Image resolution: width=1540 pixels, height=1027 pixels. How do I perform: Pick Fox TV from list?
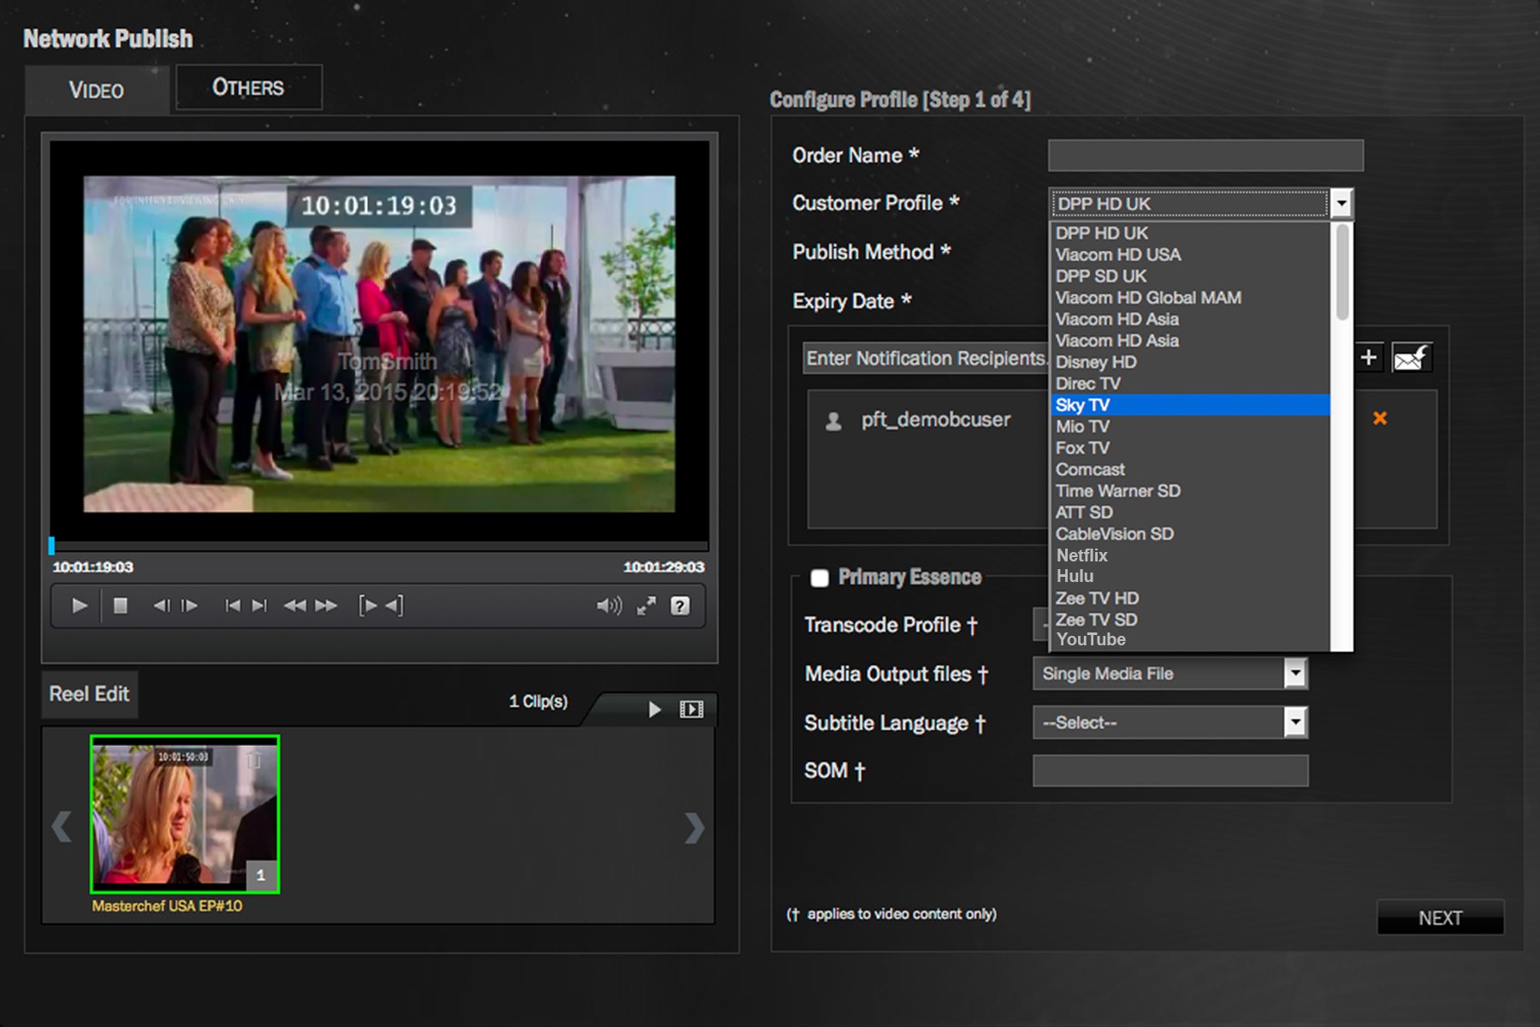click(1190, 448)
